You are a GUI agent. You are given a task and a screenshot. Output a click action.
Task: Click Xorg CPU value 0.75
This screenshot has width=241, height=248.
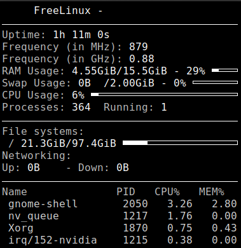pos(180,228)
